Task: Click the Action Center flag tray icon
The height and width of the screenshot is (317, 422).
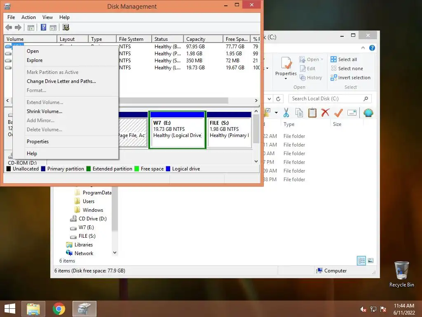Action: (x=383, y=309)
